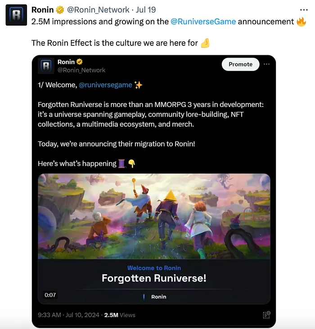Click the Ronin display name at top
This screenshot has width=315, height=329.
click(x=42, y=10)
